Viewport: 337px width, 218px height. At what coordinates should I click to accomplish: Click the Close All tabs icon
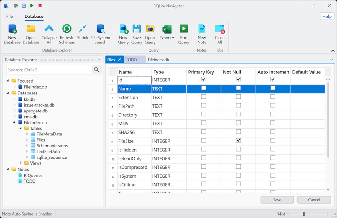point(219,29)
